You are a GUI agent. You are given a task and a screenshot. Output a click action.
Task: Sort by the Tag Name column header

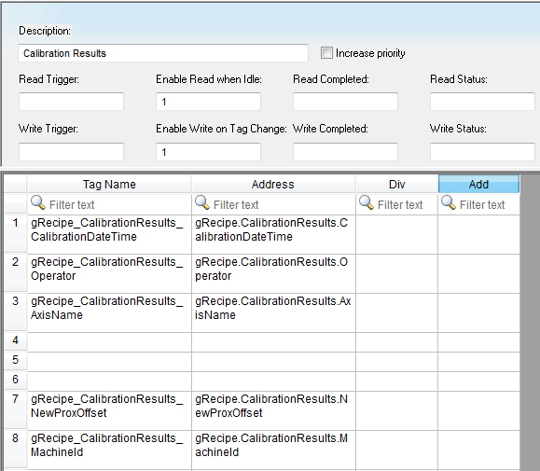click(x=109, y=184)
